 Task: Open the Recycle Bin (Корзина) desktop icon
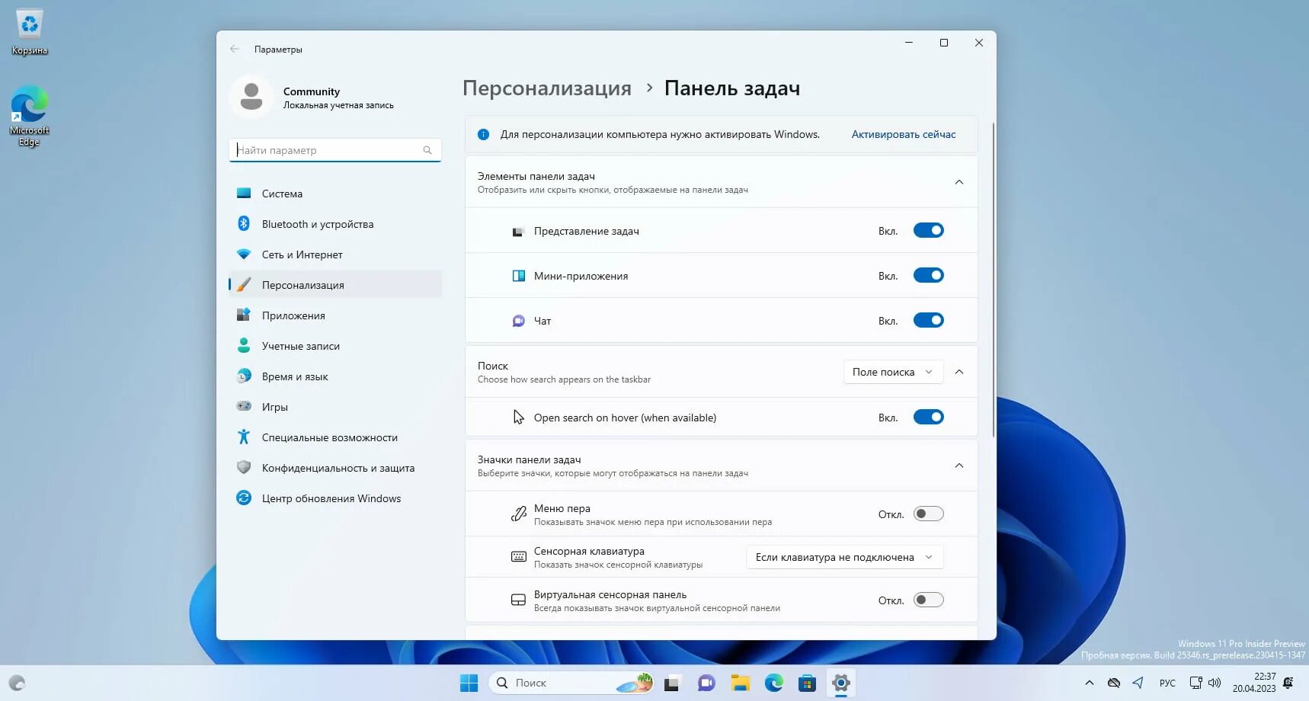click(30, 33)
